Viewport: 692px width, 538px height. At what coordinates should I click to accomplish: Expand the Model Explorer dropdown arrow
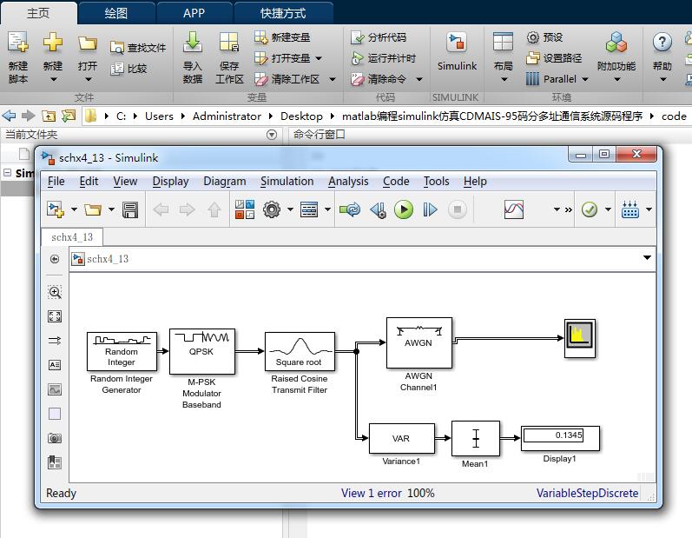[x=327, y=209]
